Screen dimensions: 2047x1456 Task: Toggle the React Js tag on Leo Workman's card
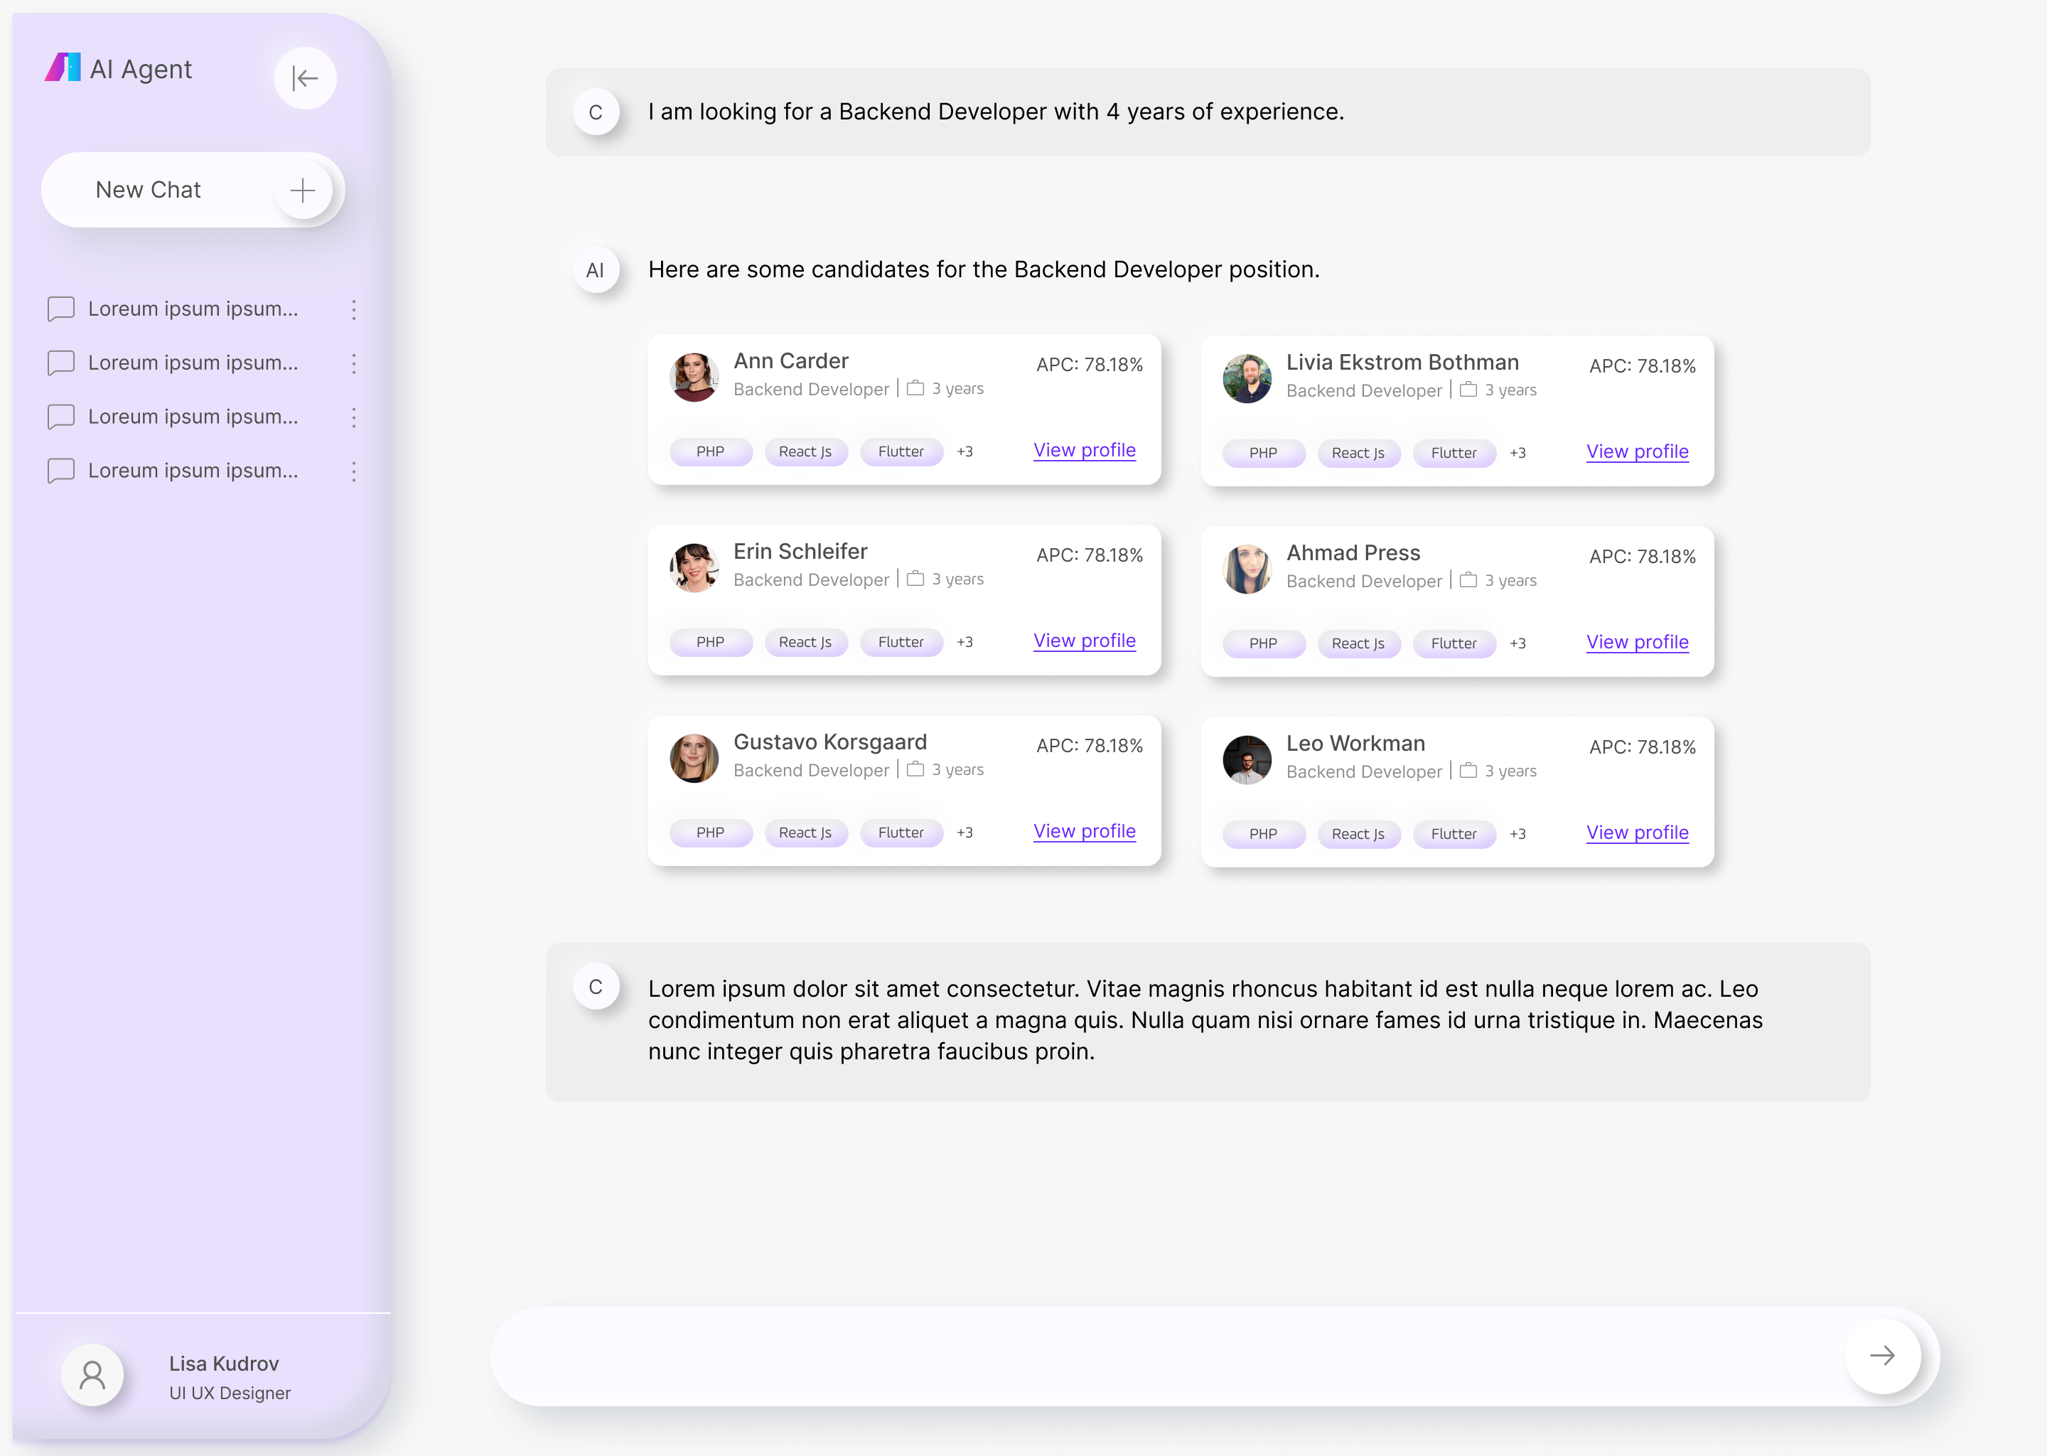1359,834
